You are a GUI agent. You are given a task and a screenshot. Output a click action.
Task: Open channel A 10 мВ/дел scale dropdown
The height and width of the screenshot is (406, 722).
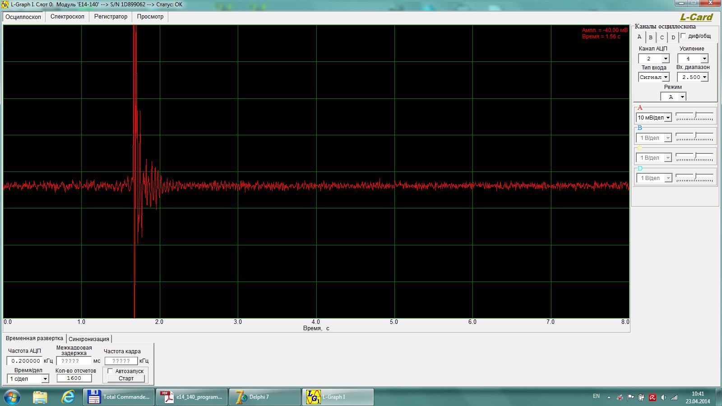[668, 118]
